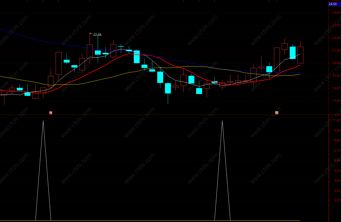Click the 0.90 indicator axis label
Image resolution: width=341 pixels, height=222 pixels.
coord(337,131)
